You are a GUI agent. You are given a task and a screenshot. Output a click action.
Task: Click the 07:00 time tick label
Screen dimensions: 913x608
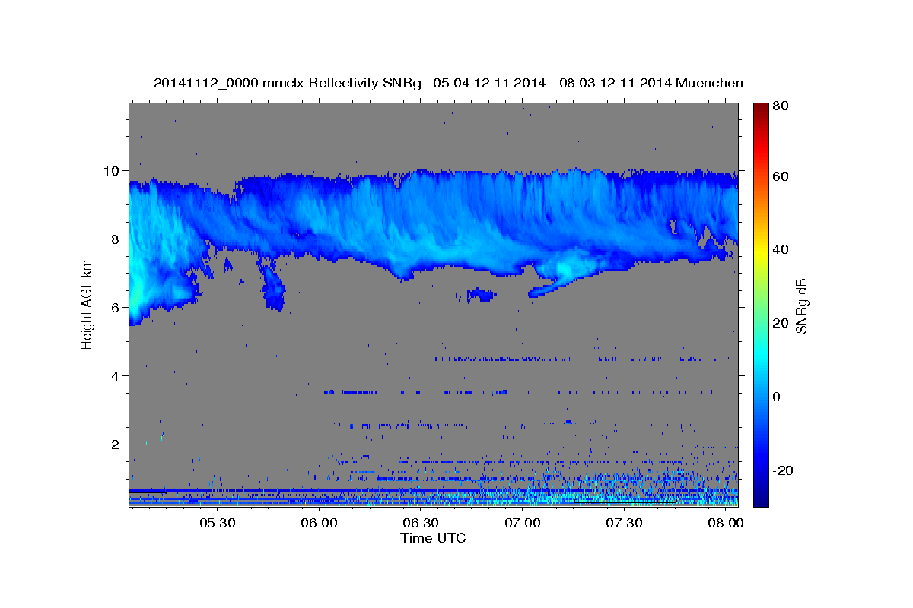[523, 524]
